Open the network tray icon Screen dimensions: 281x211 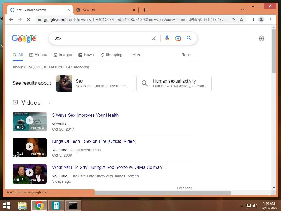pos(249,206)
